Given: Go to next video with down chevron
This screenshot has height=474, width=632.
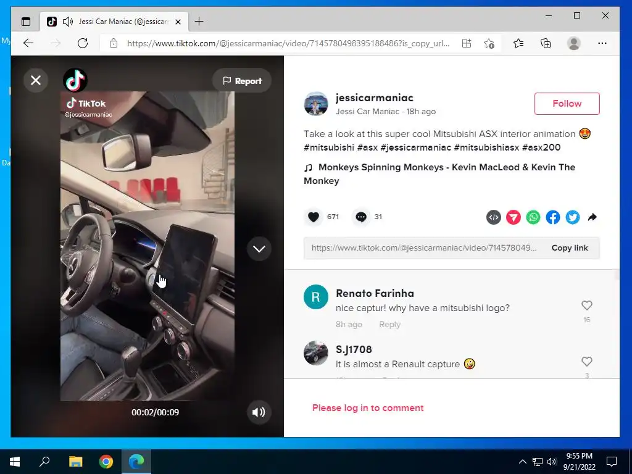Looking at the screenshot, I should tap(259, 249).
